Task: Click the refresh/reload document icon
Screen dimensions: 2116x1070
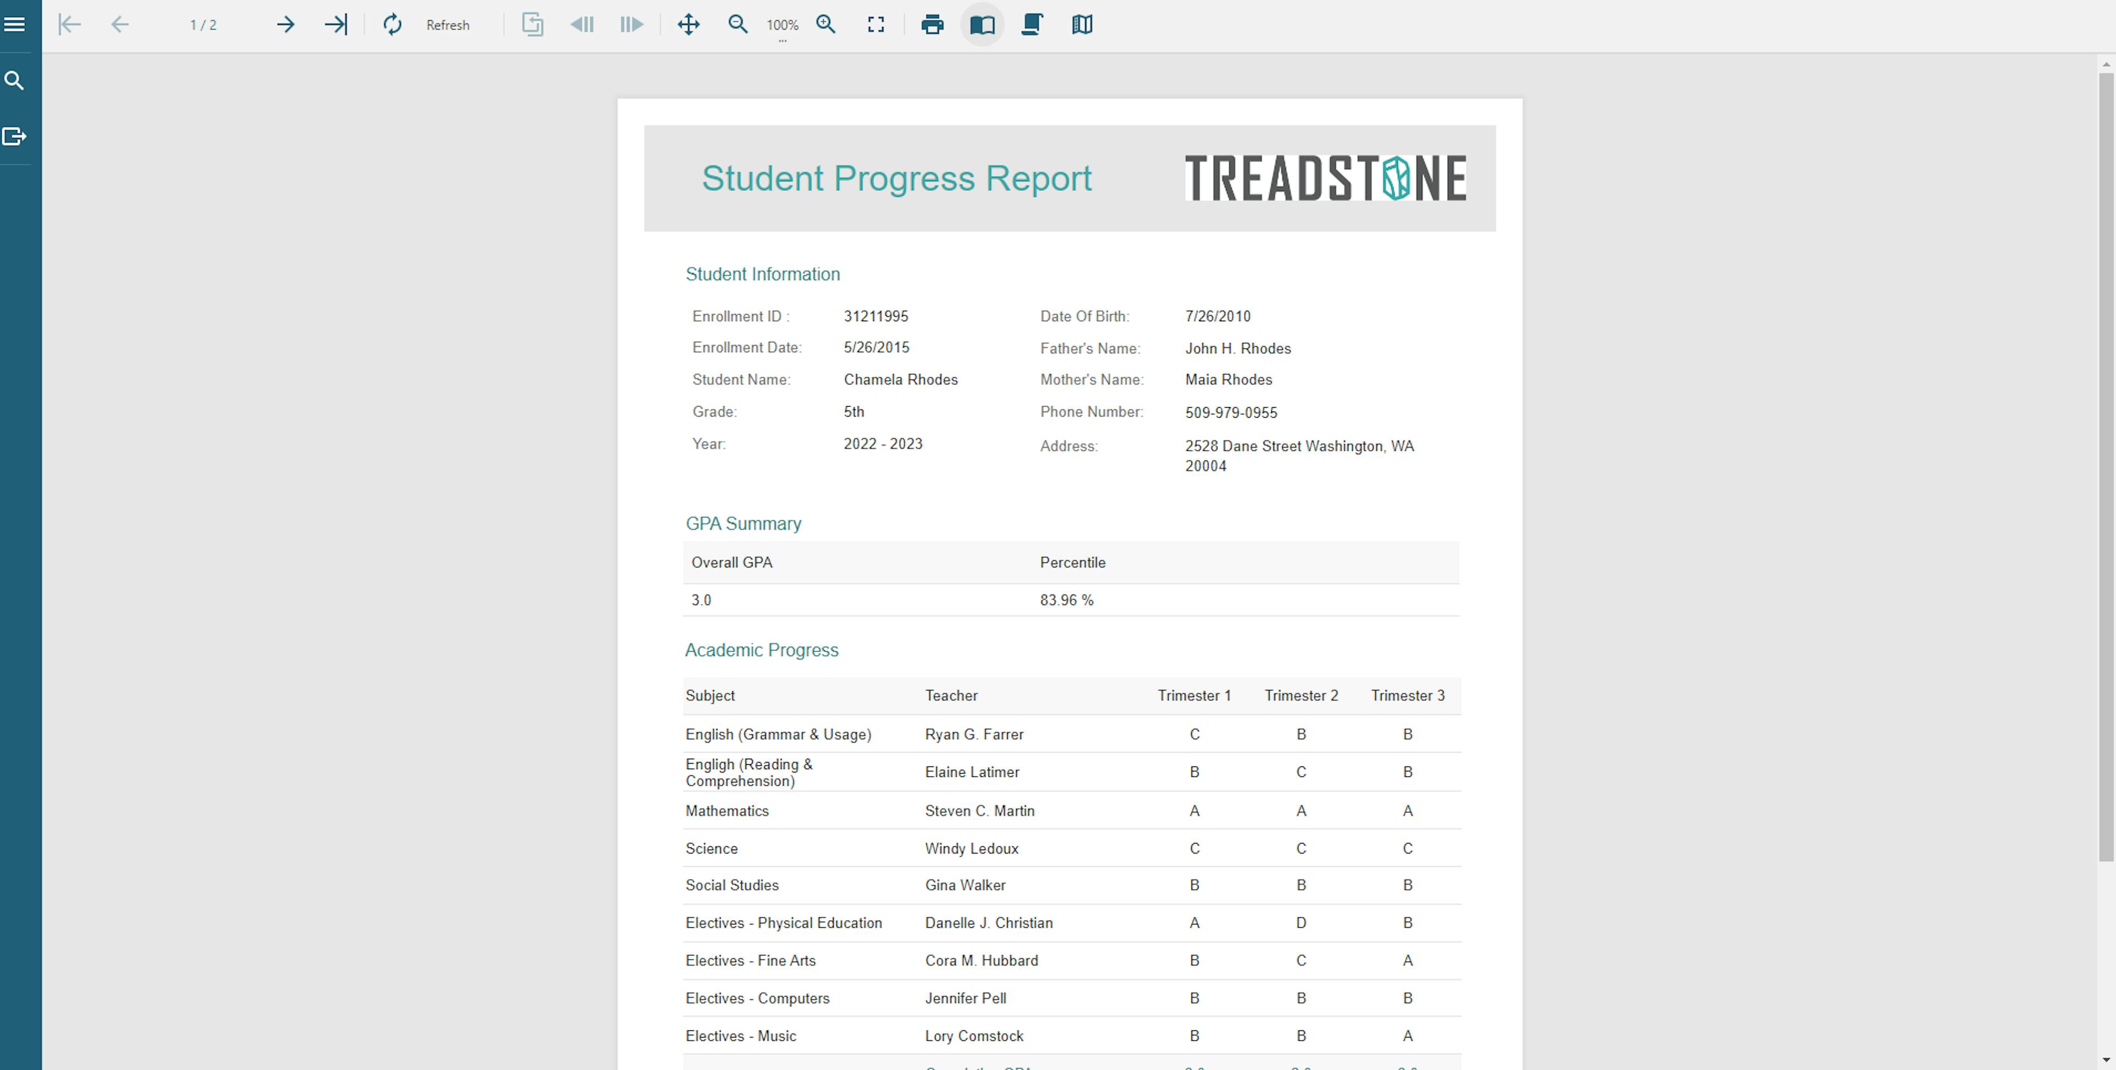Action: tap(392, 25)
